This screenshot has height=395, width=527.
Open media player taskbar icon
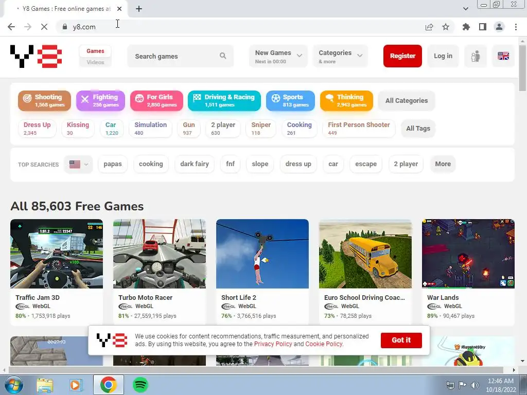[76, 385]
